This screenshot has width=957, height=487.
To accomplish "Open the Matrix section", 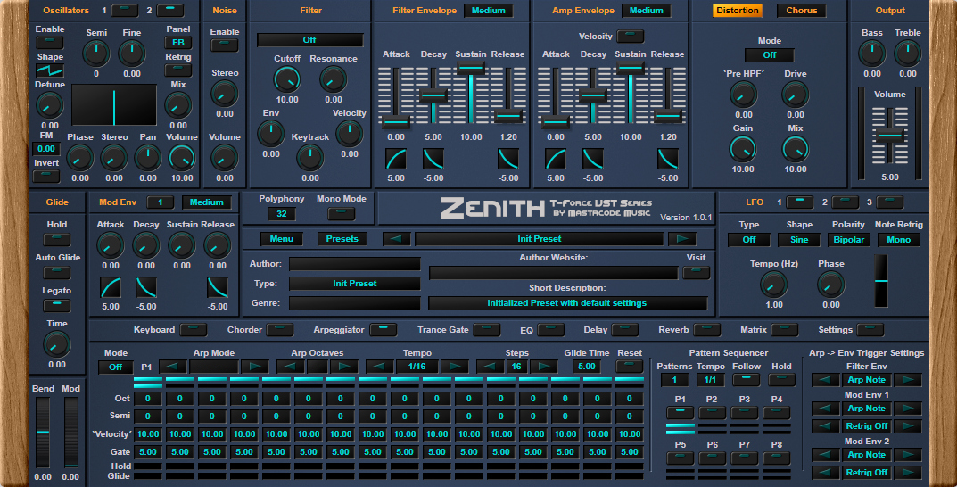I will (x=784, y=329).
